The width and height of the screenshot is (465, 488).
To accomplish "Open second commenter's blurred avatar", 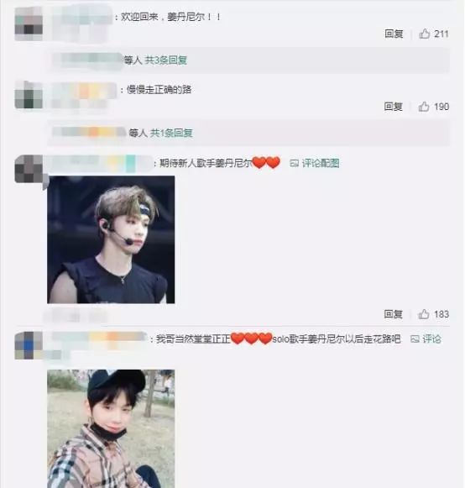I will point(29,95).
